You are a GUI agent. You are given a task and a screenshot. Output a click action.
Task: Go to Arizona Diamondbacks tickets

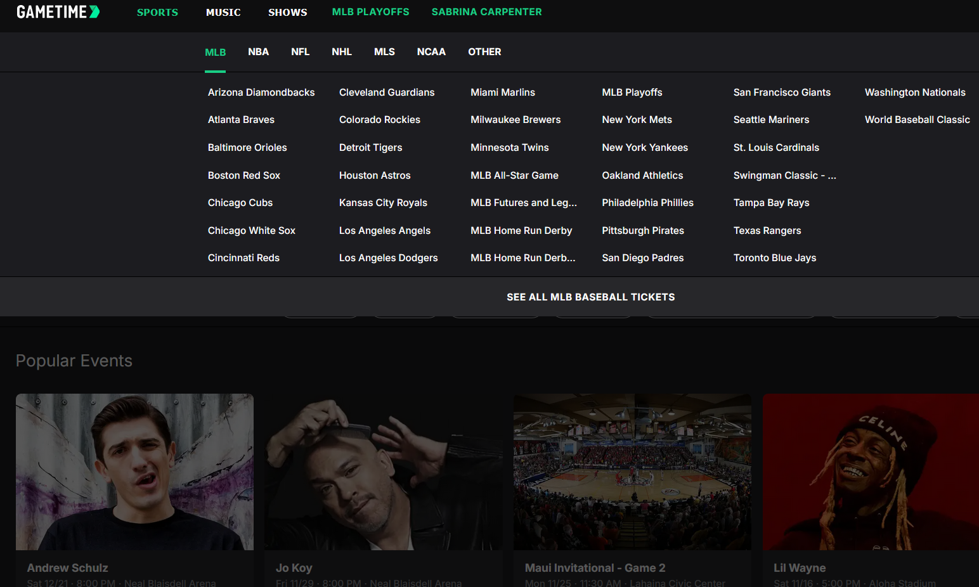261,93
